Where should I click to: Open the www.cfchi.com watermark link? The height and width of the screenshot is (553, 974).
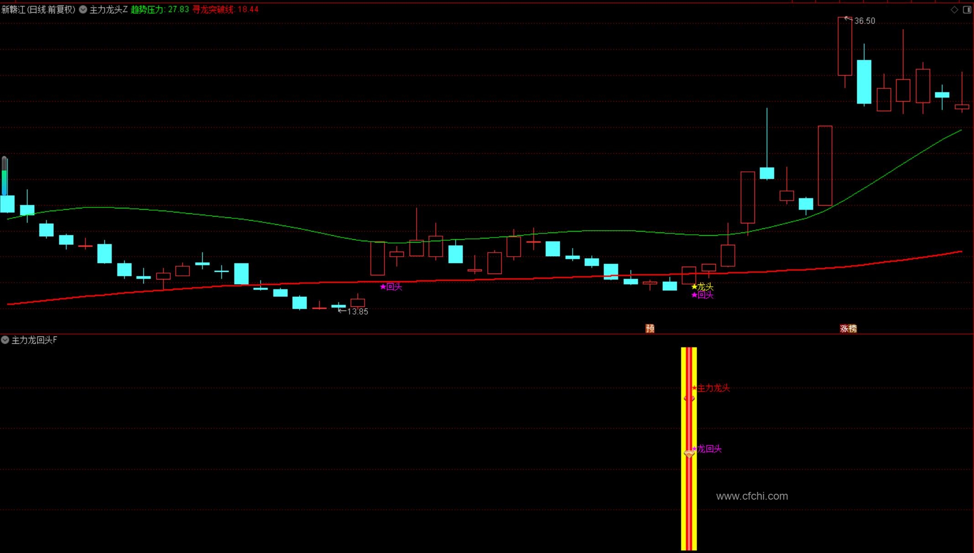coord(752,496)
